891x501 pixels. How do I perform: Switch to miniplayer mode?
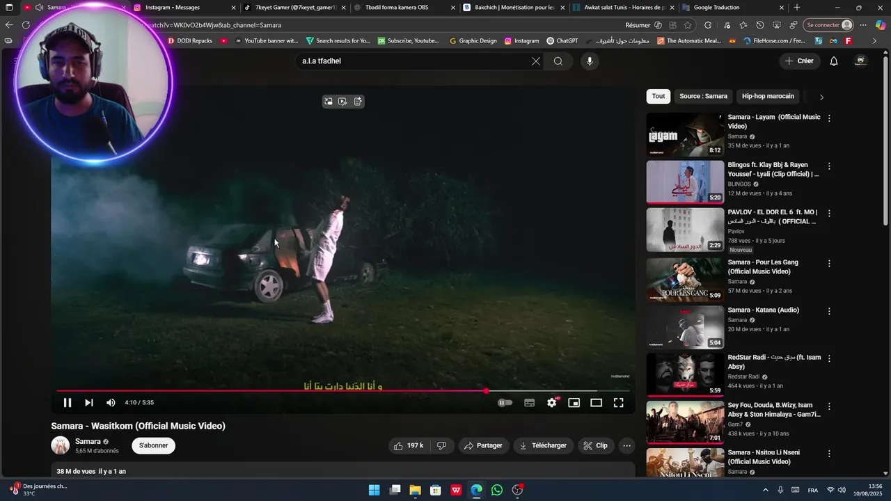574,403
